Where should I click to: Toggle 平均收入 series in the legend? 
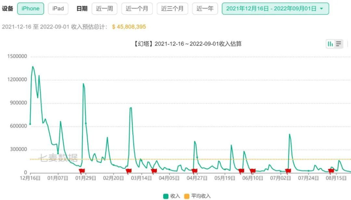click(x=197, y=196)
